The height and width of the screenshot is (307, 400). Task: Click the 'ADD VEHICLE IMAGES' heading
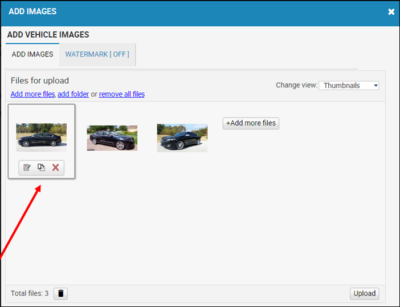click(x=48, y=34)
